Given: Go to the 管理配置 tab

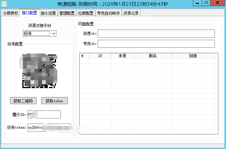Looking at the screenshot, I should click(x=67, y=13).
